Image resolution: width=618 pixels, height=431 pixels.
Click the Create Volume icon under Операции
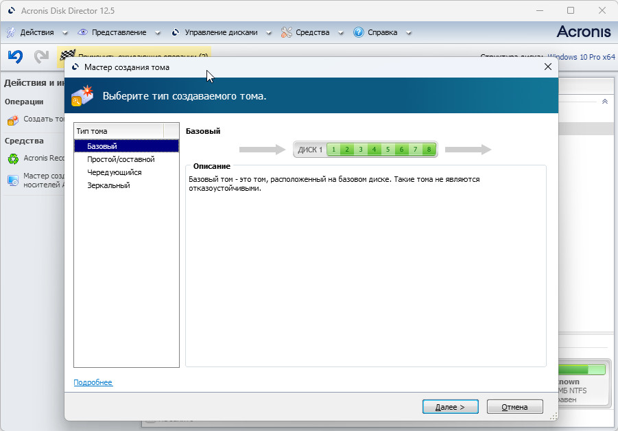(x=13, y=119)
